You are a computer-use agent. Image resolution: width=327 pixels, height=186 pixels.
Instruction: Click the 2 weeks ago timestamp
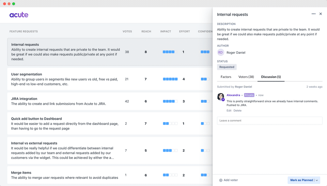tap(314, 87)
